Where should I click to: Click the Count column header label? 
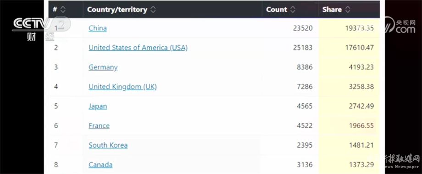[x=277, y=10]
